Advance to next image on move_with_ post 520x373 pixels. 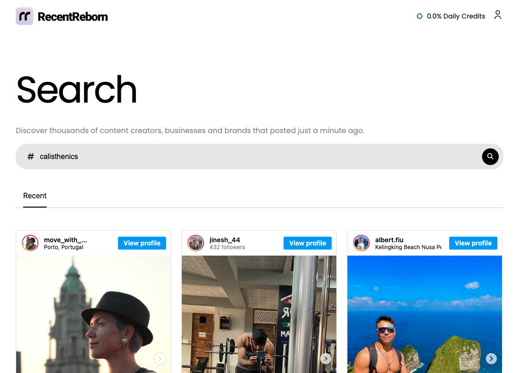tap(160, 359)
